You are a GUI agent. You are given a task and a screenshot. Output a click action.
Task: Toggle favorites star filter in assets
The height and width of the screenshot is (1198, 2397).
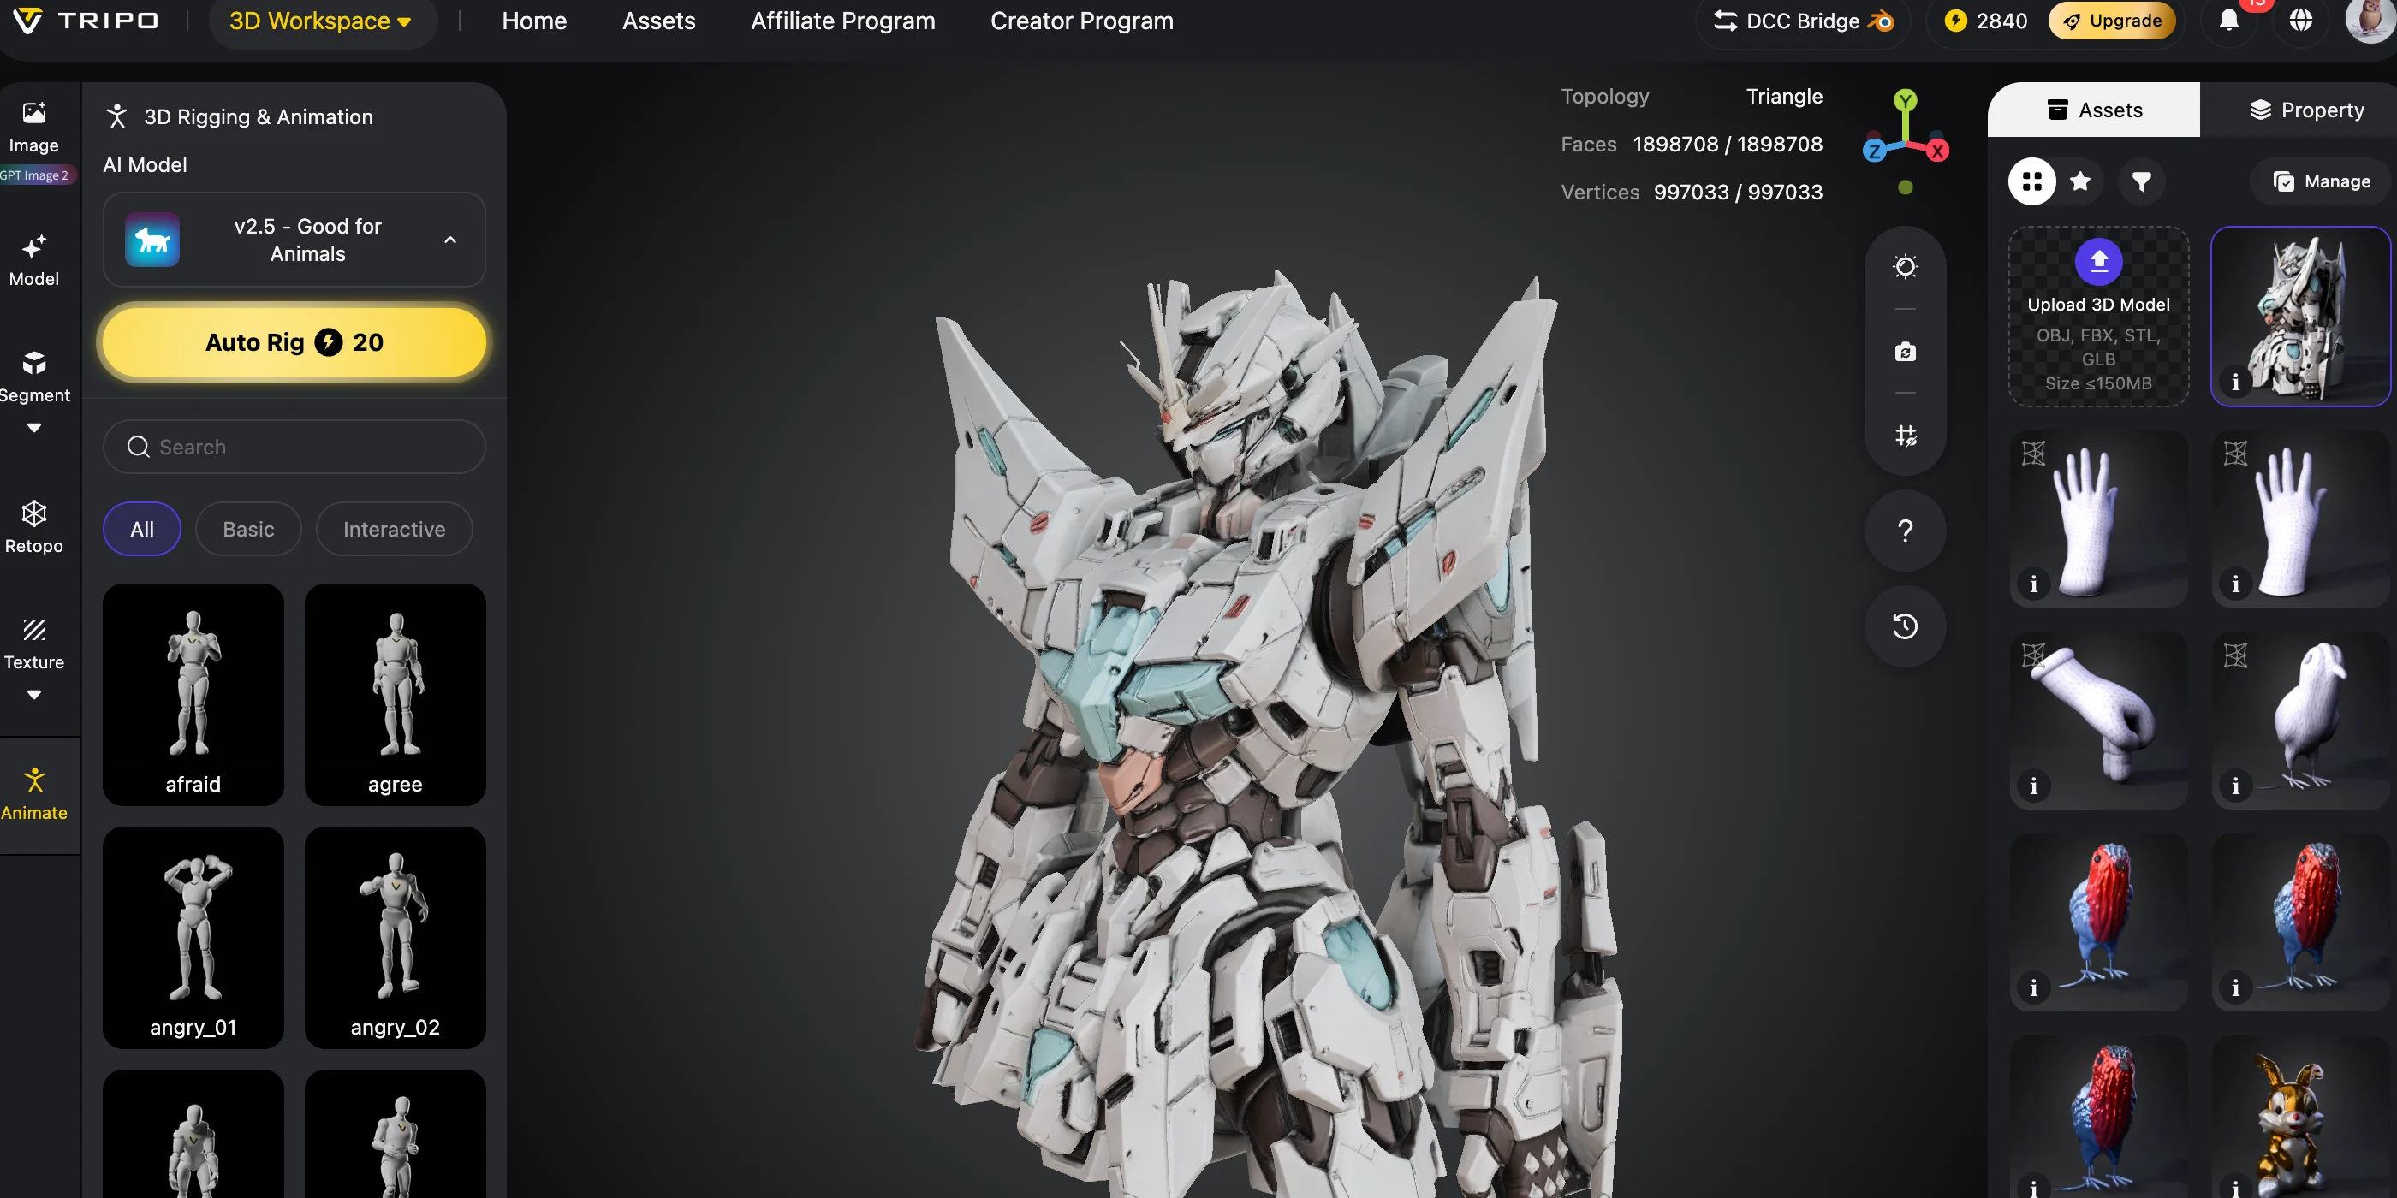[x=2080, y=181]
